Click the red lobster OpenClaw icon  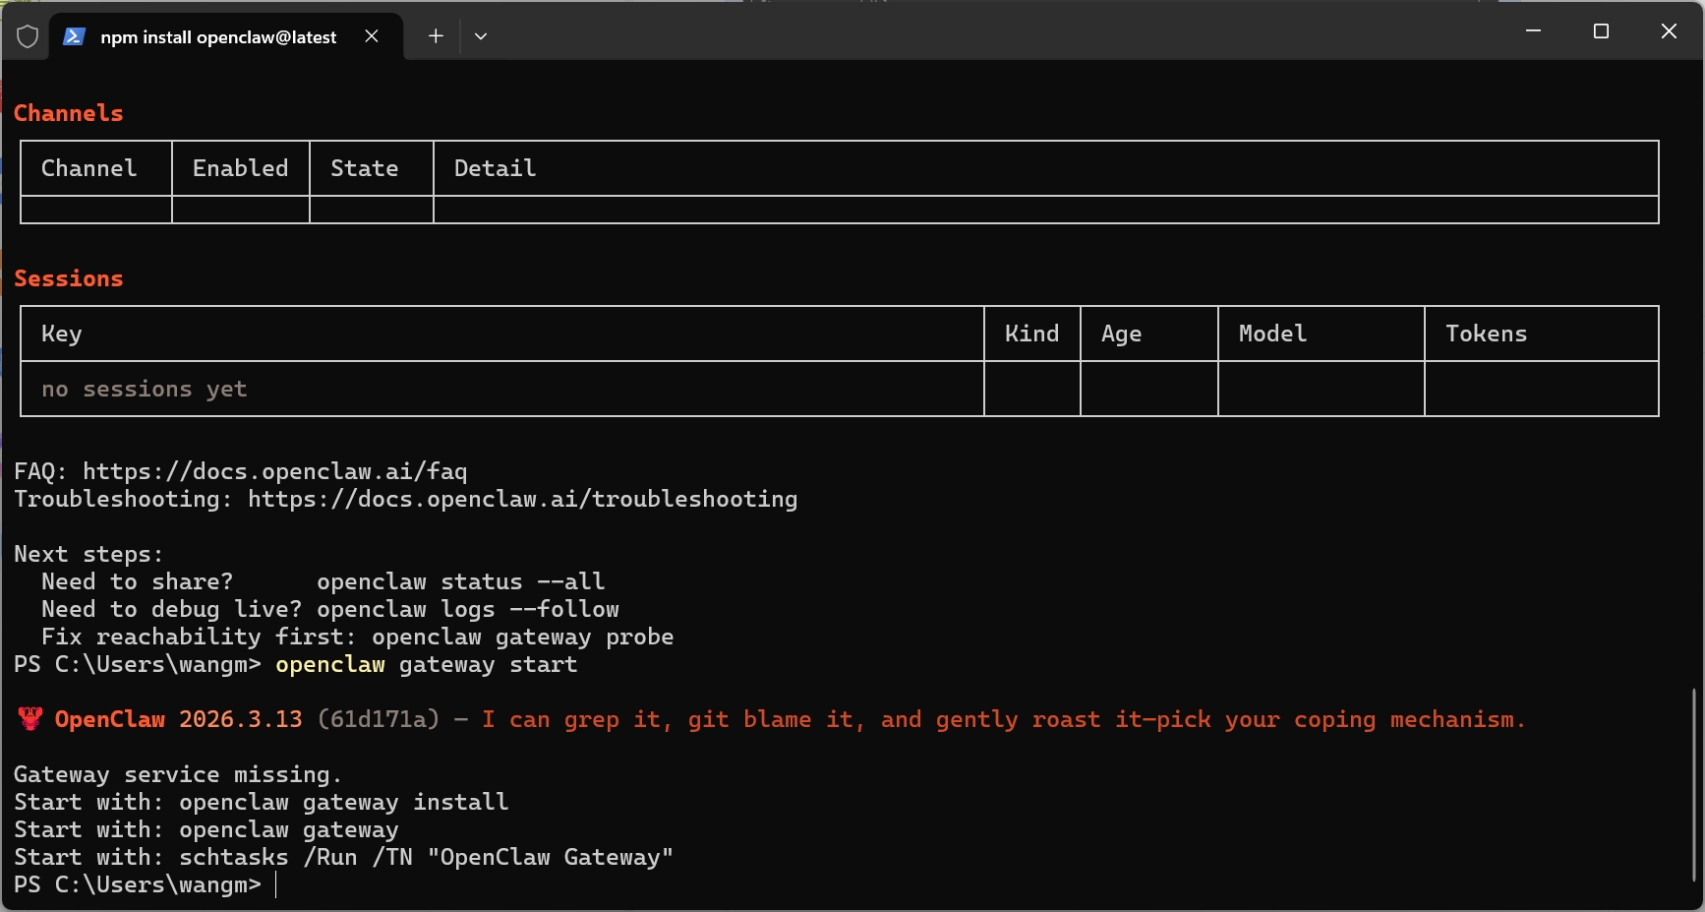point(30,719)
